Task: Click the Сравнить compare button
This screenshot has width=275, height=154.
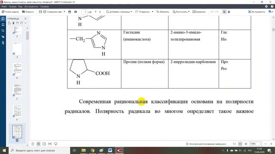Action: coord(199,12)
